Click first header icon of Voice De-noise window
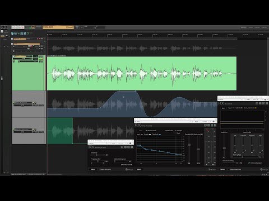This screenshot has width=269, height=201. pyautogui.click(x=205, y=125)
